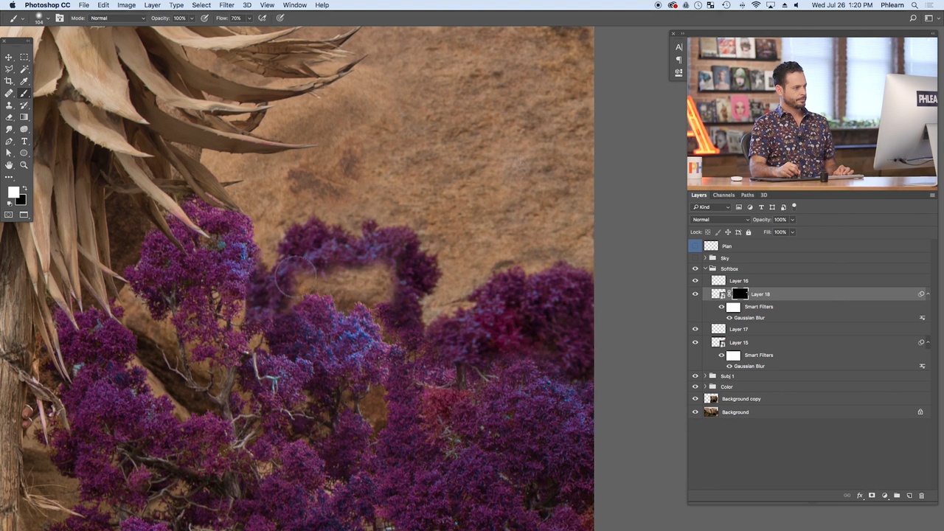
Task: Select the Clone Stamp tool
Action: [9, 105]
